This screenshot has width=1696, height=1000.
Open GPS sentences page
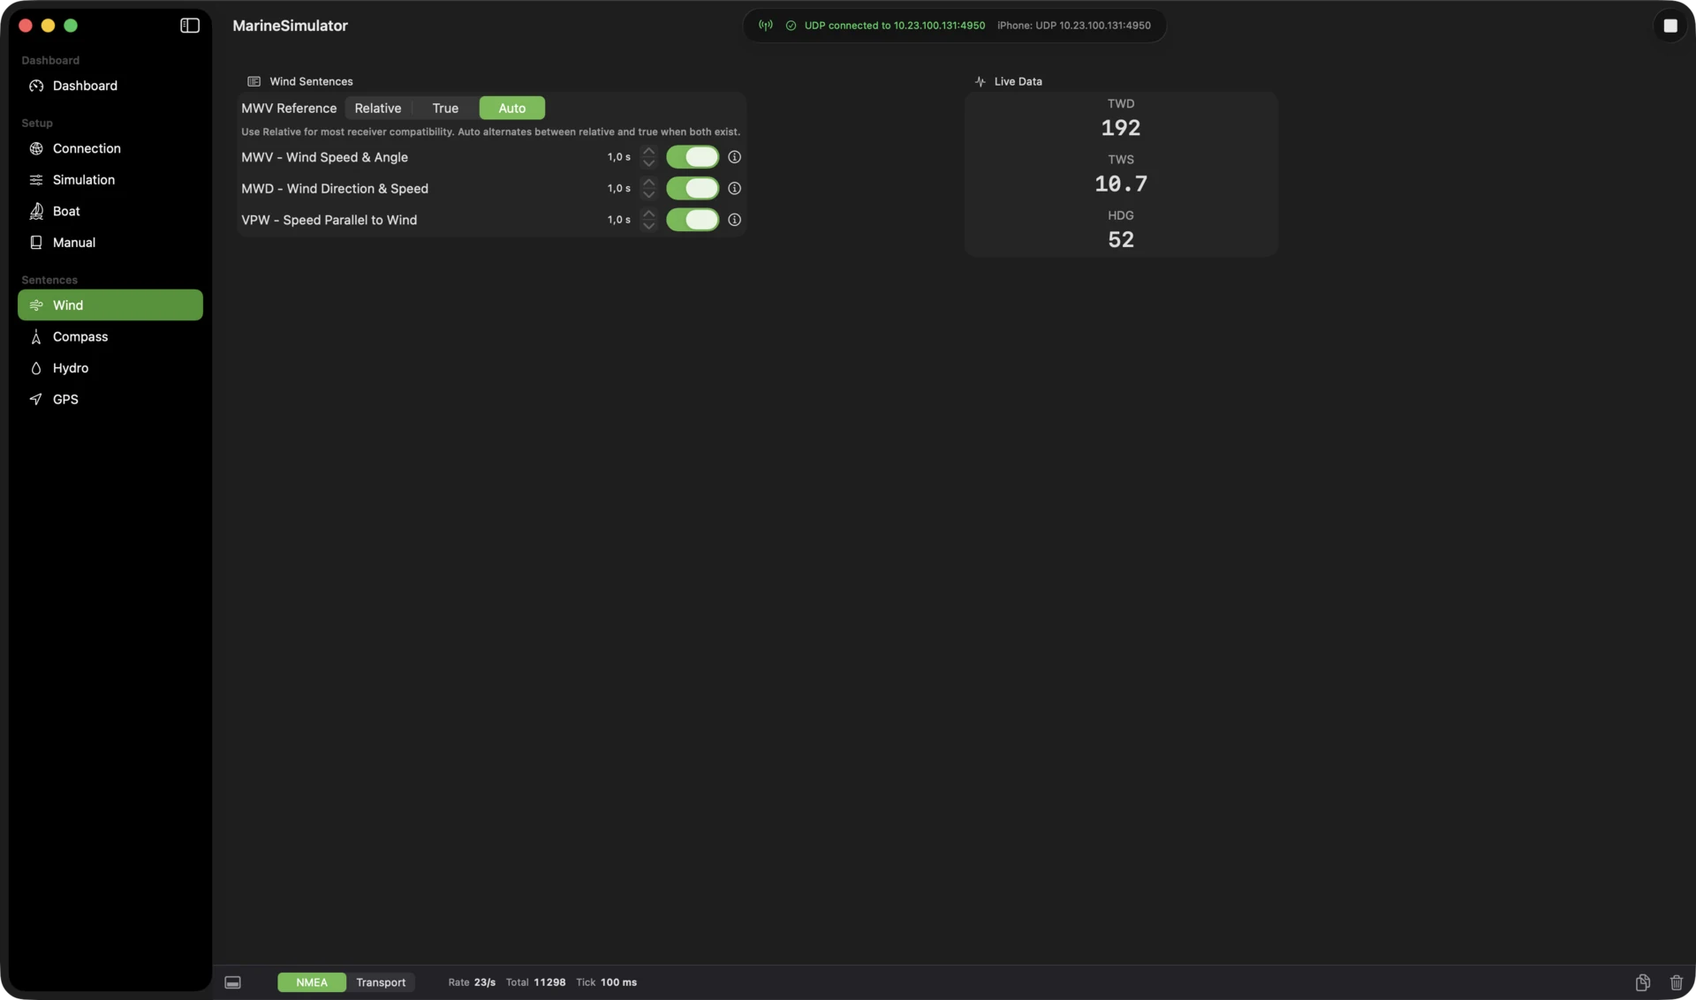tap(110, 399)
